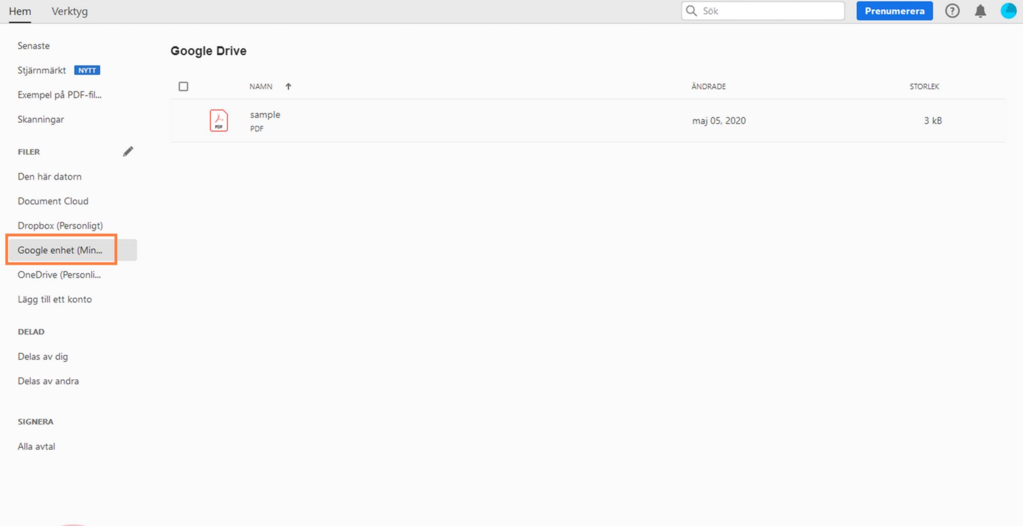View notifications via the bell icon
This screenshot has height=526, width=1023.
[x=980, y=11]
